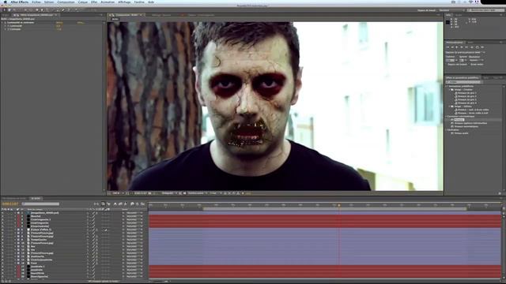506x284 pixels.
Task: Toggle Draft 3D in timeline header
Action: [108, 204]
